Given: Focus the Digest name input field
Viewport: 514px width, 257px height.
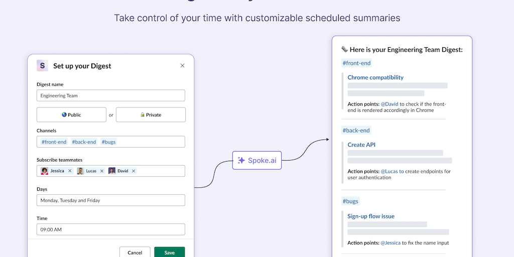Looking at the screenshot, I should coord(110,95).
